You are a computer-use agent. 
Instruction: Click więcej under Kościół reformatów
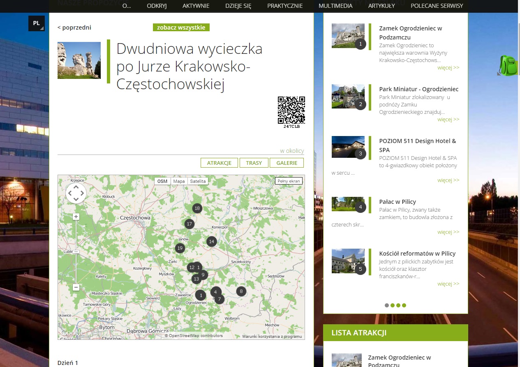448,284
